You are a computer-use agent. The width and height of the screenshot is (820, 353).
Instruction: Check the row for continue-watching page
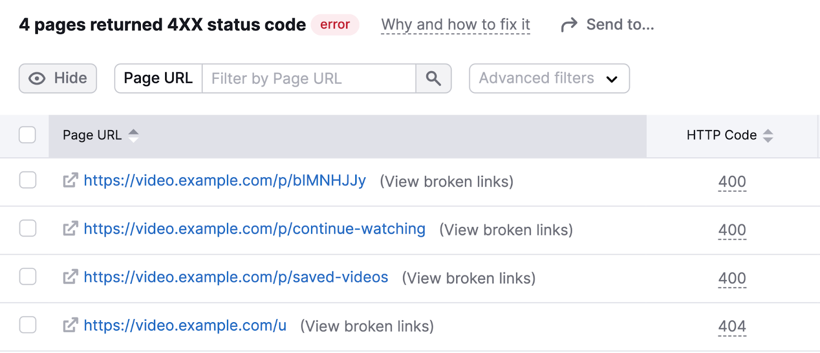tap(27, 229)
